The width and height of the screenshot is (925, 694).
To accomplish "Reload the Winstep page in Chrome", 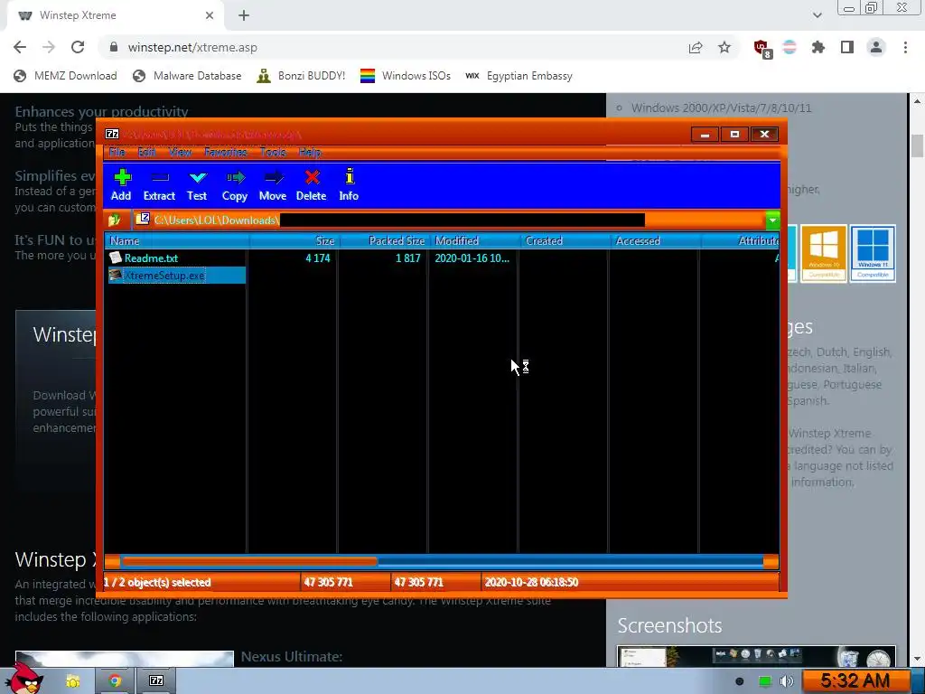I will pos(78,47).
